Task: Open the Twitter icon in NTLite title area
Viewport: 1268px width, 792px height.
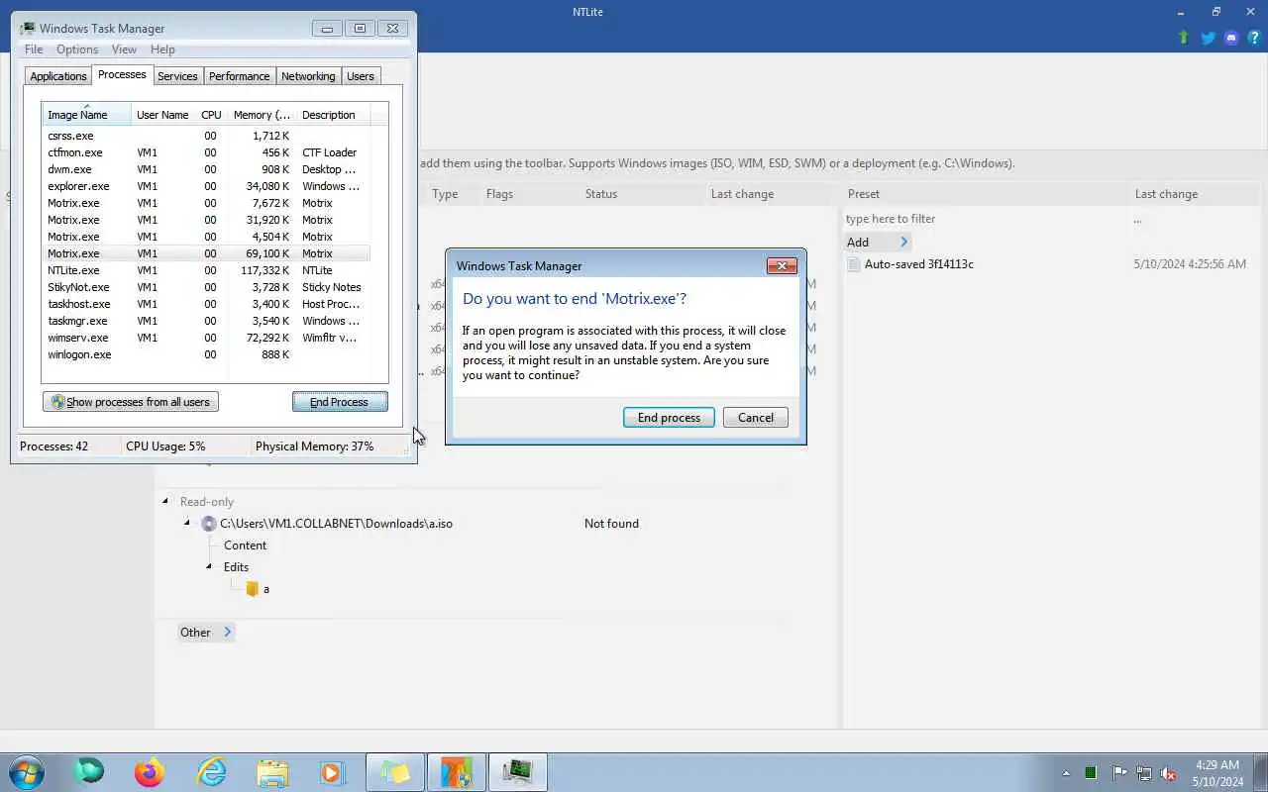Action: [x=1208, y=38]
